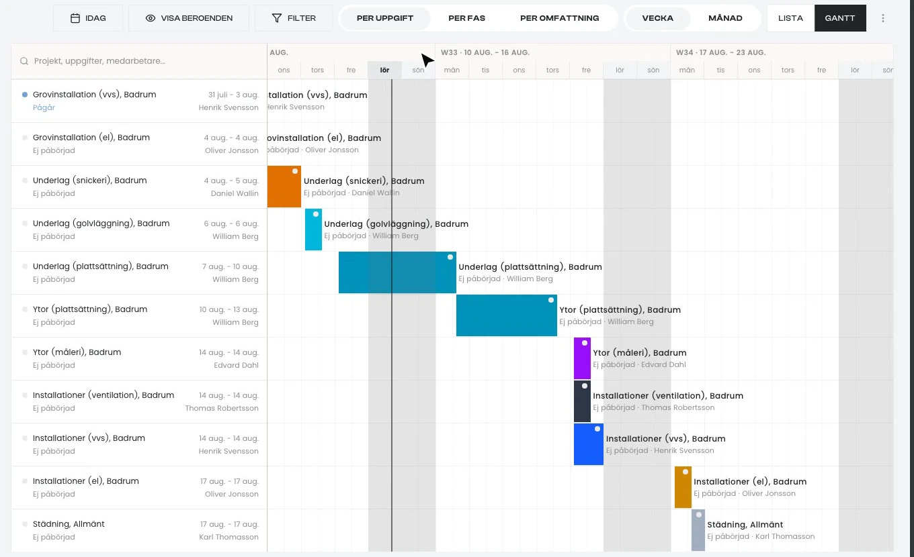The image size is (914, 557).
Task: Click the Vecka time scale button
Action: click(x=658, y=18)
